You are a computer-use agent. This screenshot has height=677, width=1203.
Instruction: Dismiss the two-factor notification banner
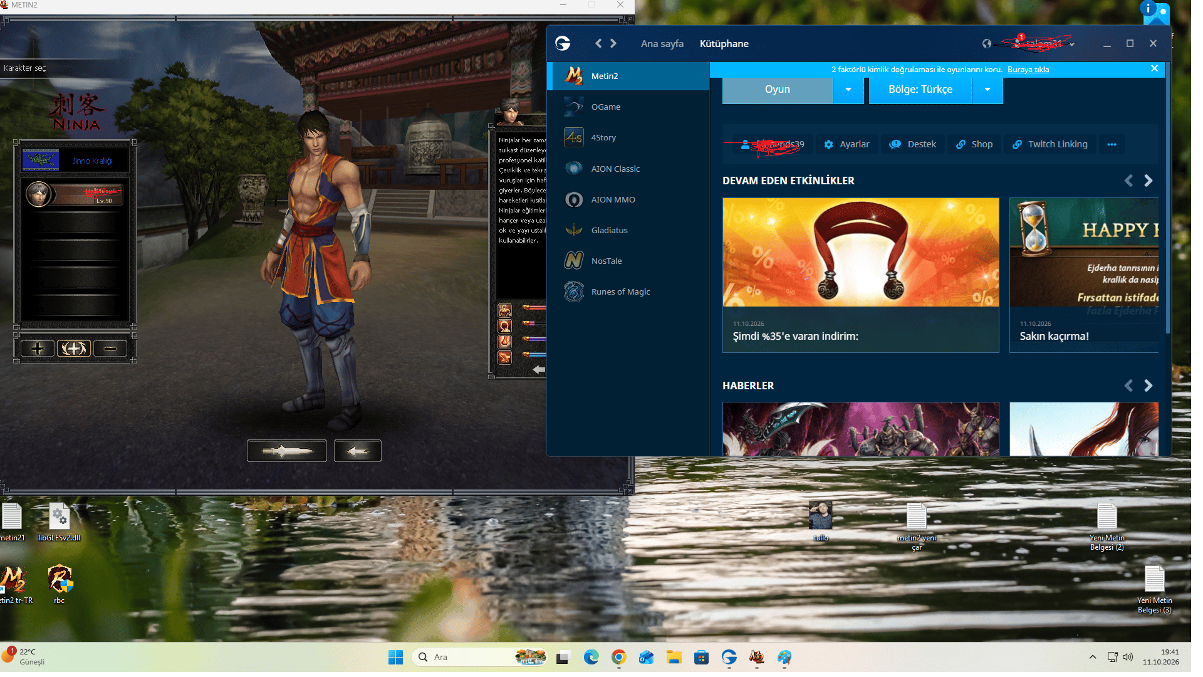click(x=1154, y=69)
